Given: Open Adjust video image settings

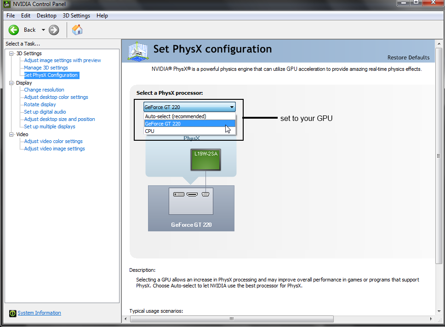Looking at the screenshot, I should tap(55, 149).
